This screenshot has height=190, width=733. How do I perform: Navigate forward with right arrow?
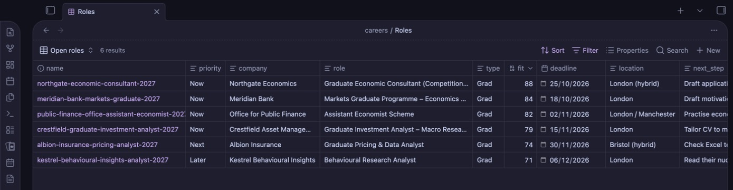click(61, 31)
